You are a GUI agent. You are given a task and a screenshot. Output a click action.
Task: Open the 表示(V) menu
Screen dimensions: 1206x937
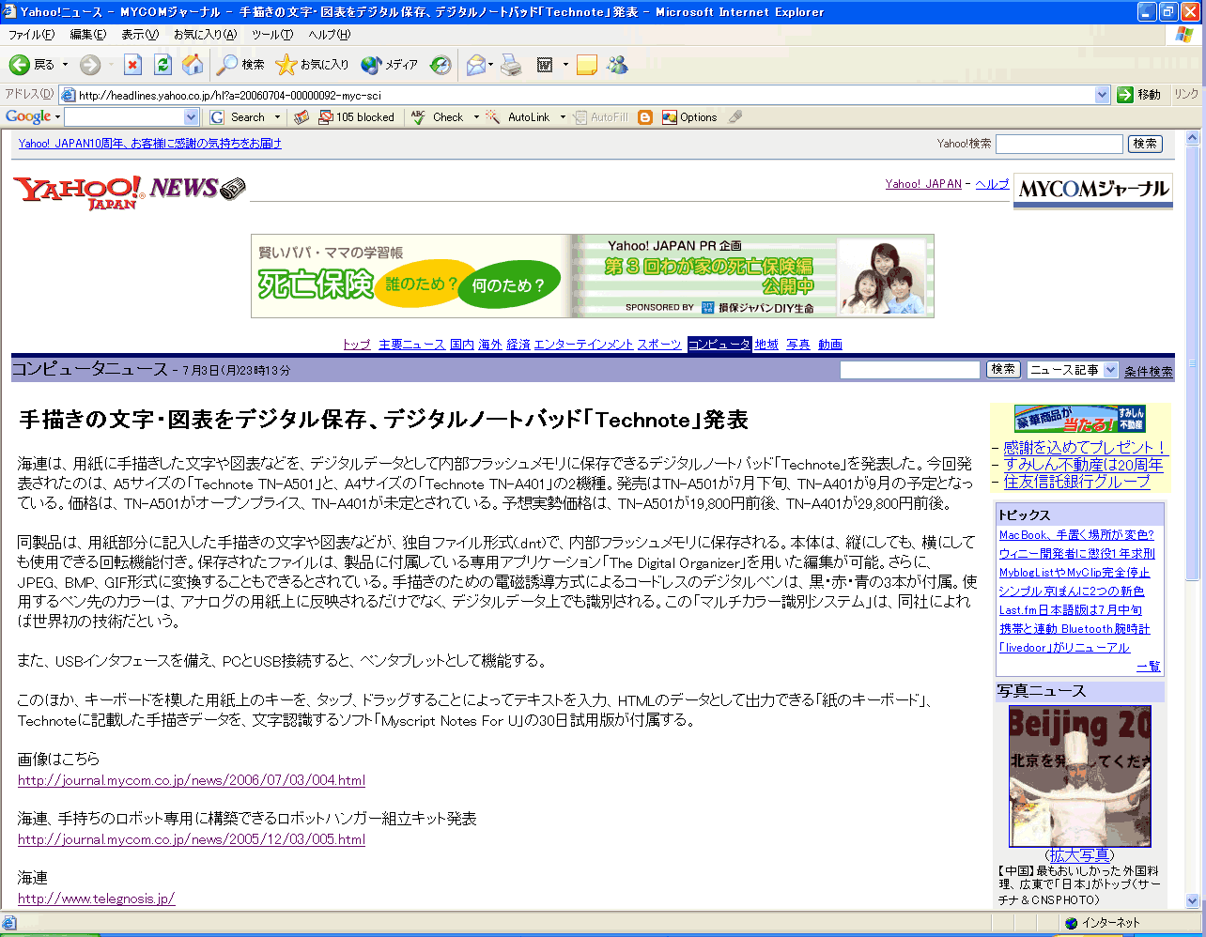point(140,35)
